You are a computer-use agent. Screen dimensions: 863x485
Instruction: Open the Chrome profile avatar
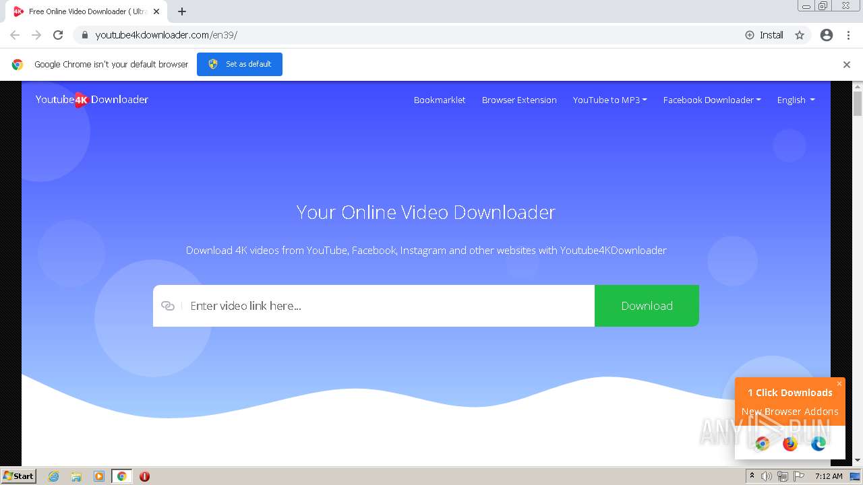click(x=827, y=35)
